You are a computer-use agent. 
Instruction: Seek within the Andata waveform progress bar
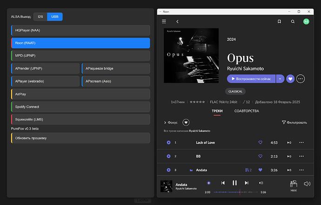pyautogui.click(x=235, y=192)
